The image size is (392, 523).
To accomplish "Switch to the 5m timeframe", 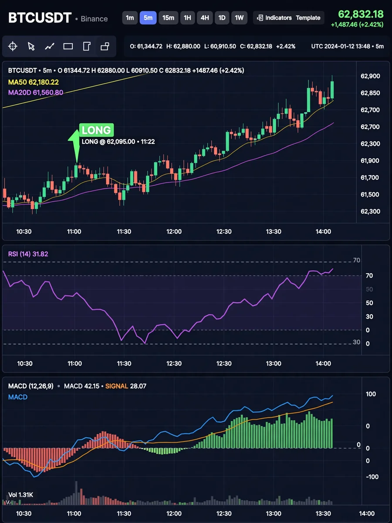I will tap(148, 18).
